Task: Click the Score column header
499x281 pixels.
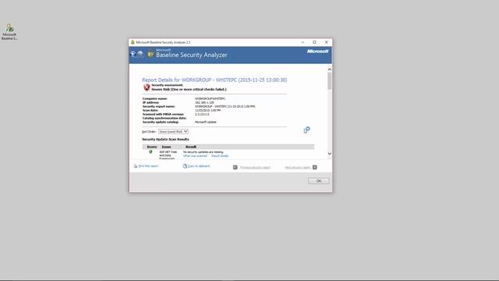Action: tap(152, 147)
